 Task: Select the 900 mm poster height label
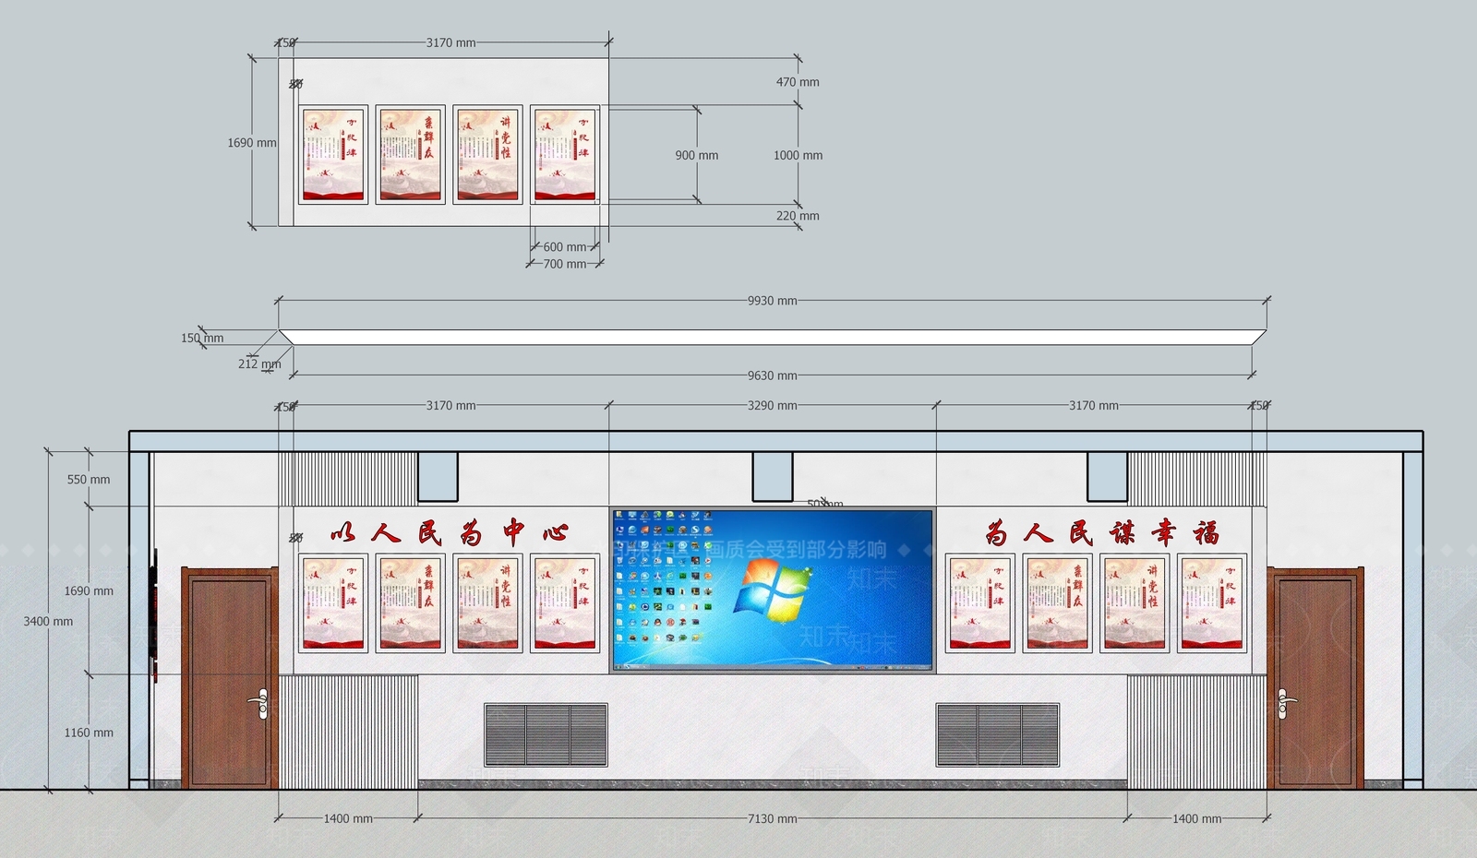(x=696, y=155)
